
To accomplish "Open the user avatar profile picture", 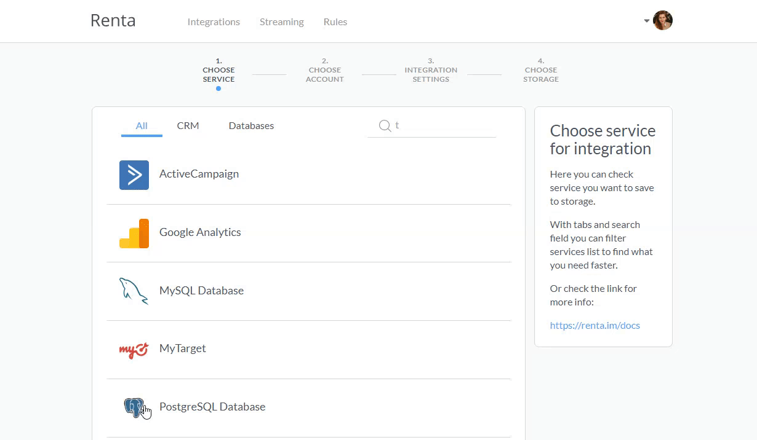I will 663,20.
